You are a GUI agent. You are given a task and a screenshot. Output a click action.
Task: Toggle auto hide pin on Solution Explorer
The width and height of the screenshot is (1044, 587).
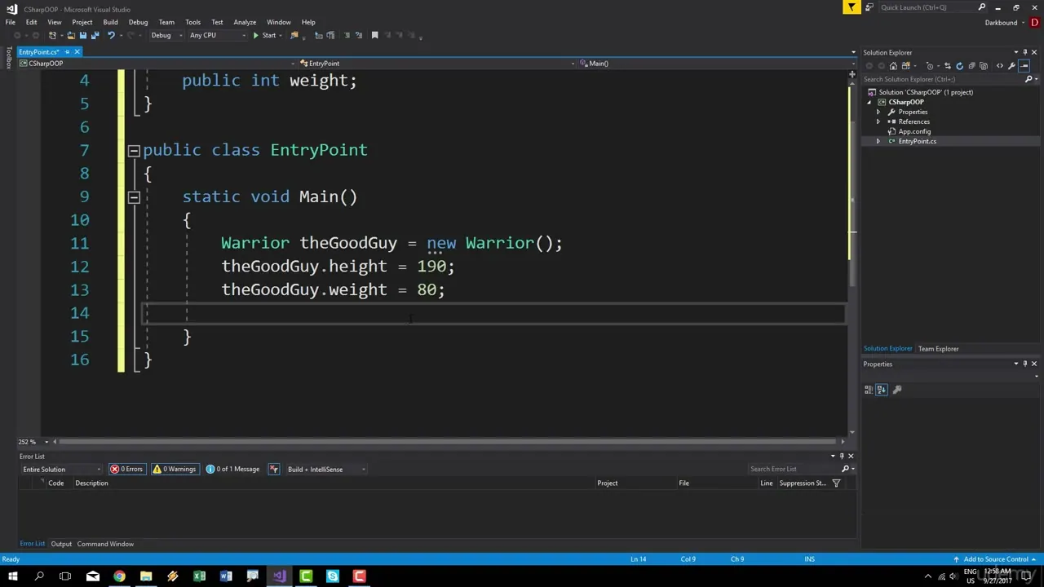click(x=1024, y=52)
